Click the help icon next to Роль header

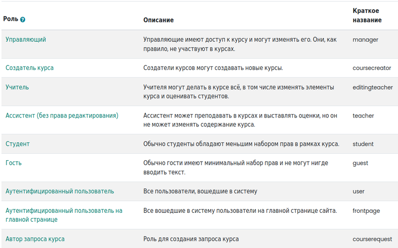pos(23,19)
